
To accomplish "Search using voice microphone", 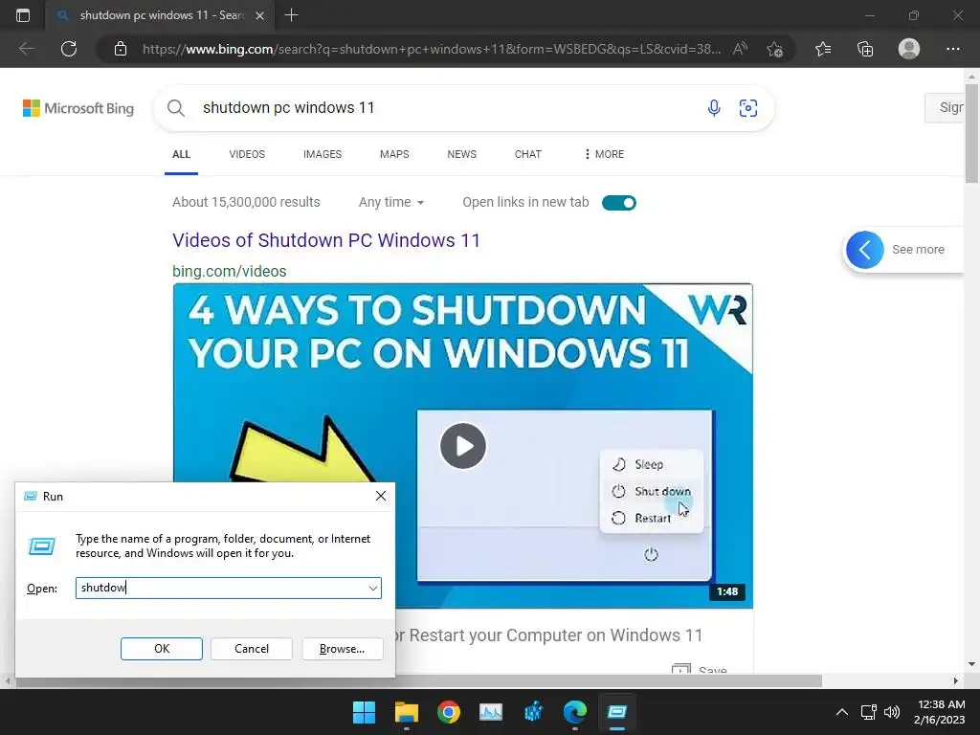I will pos(714,108).
